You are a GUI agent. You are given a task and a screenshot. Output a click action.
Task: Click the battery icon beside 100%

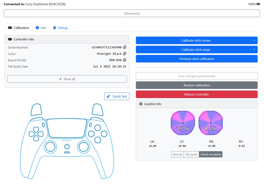click(x=258, y=4)
